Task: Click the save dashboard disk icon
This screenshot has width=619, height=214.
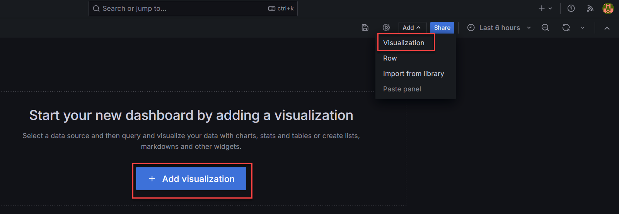Action: pyautogui.click(x=365, y=27)
